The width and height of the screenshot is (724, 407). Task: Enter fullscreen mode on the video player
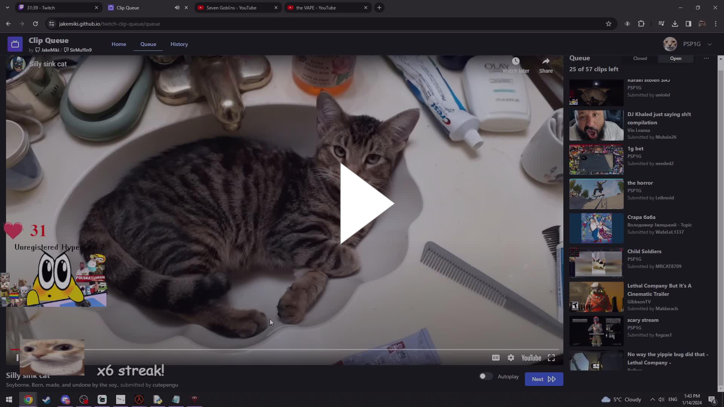(x=551, y=357)
